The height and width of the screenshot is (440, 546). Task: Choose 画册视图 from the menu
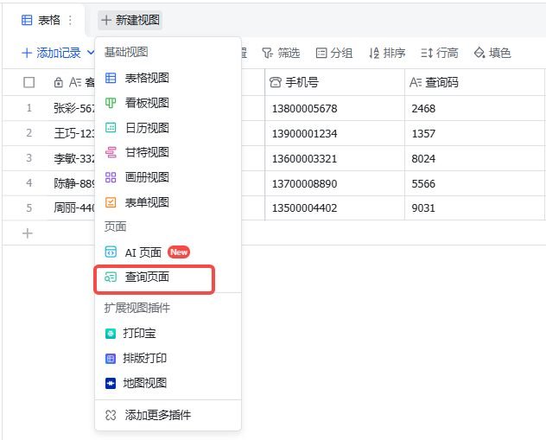tap(168, 177)
